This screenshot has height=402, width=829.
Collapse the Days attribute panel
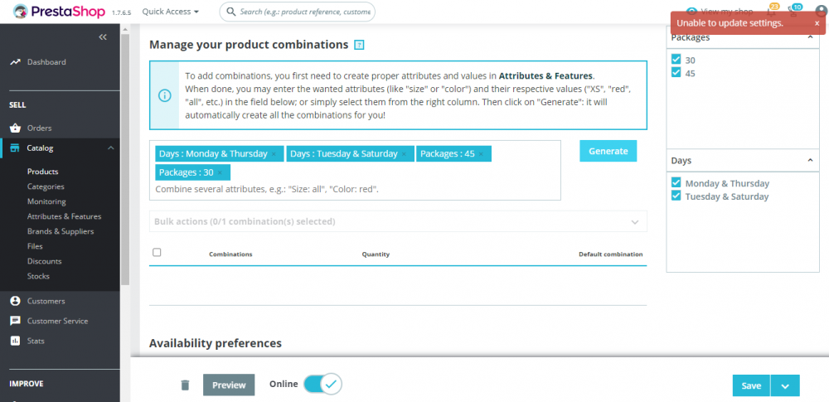point(810,160)
